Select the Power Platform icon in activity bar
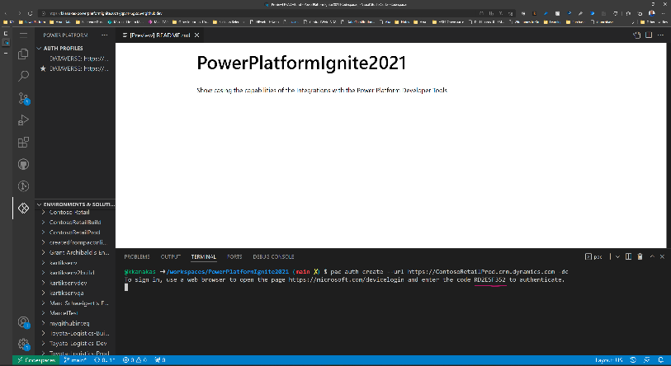671x366 pixels. point(24,209)
